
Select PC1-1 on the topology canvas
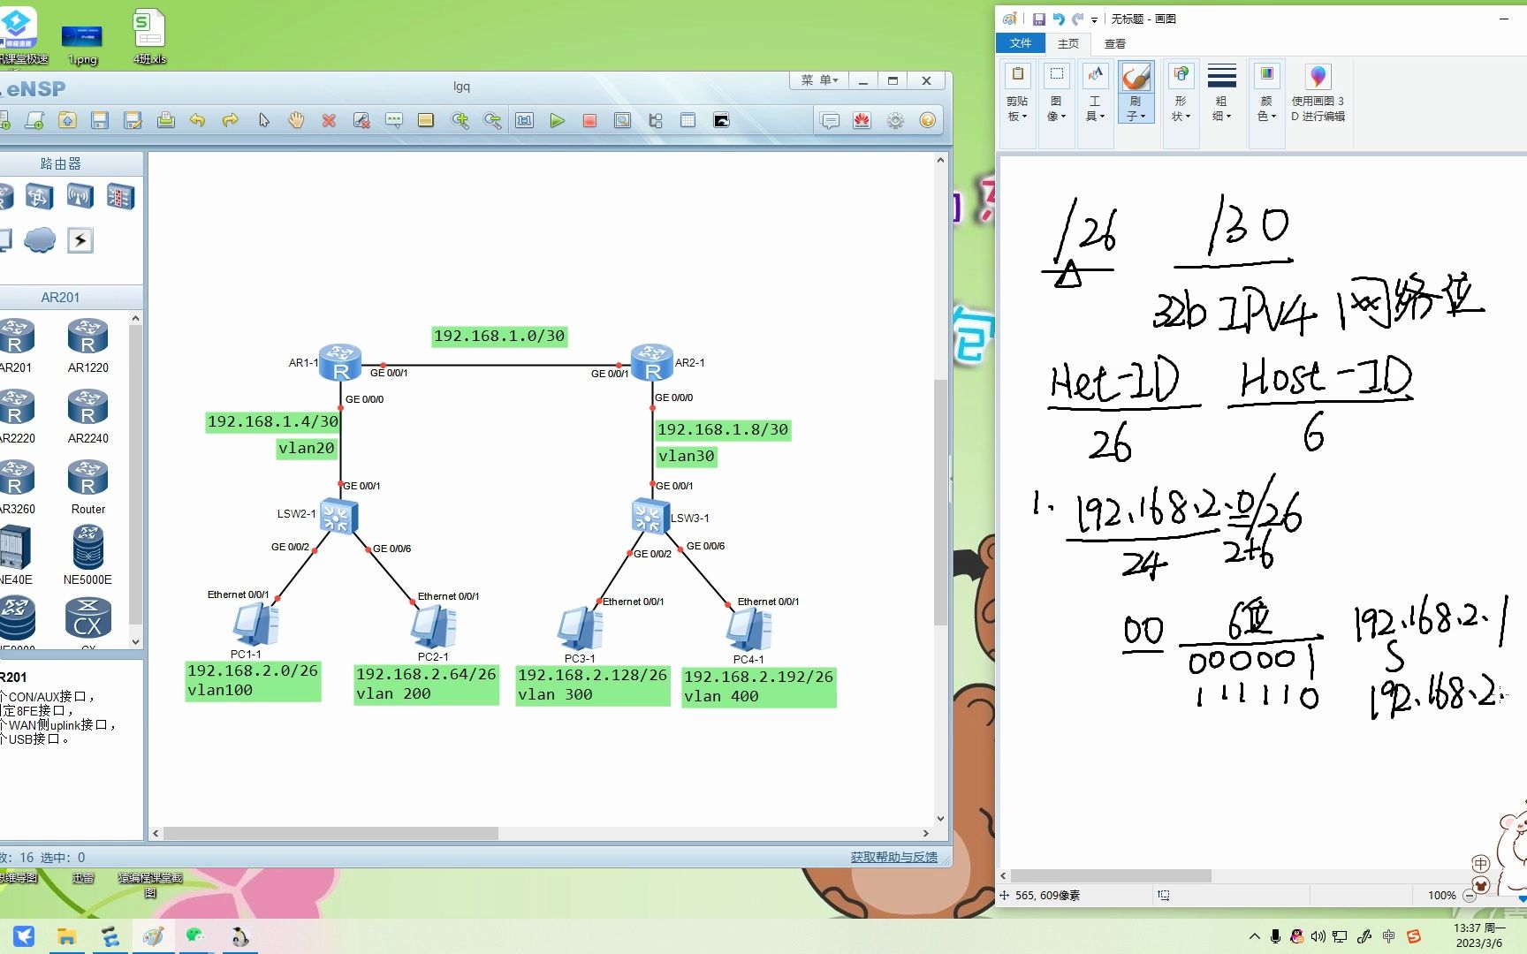pos(255,625)
